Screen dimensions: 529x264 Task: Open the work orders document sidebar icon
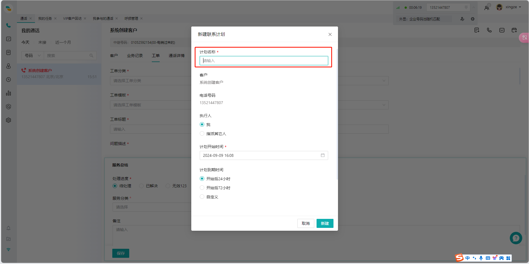point(8,52)
